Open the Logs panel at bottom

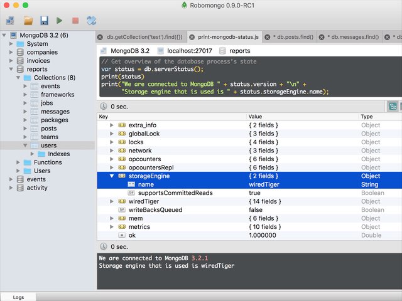click(x=18, y=297)
